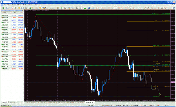
Task: Select EURUSD in Market Watch
Action: click(x=12, y=15)
